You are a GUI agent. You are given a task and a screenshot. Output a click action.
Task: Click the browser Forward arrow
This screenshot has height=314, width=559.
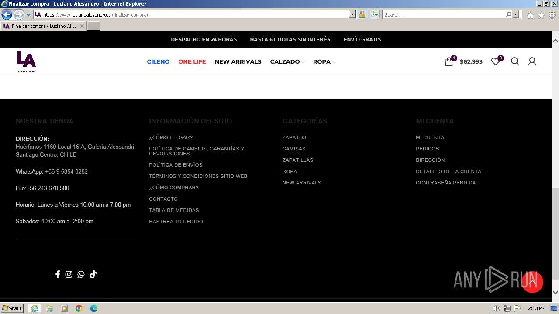[x=19, y=14]
